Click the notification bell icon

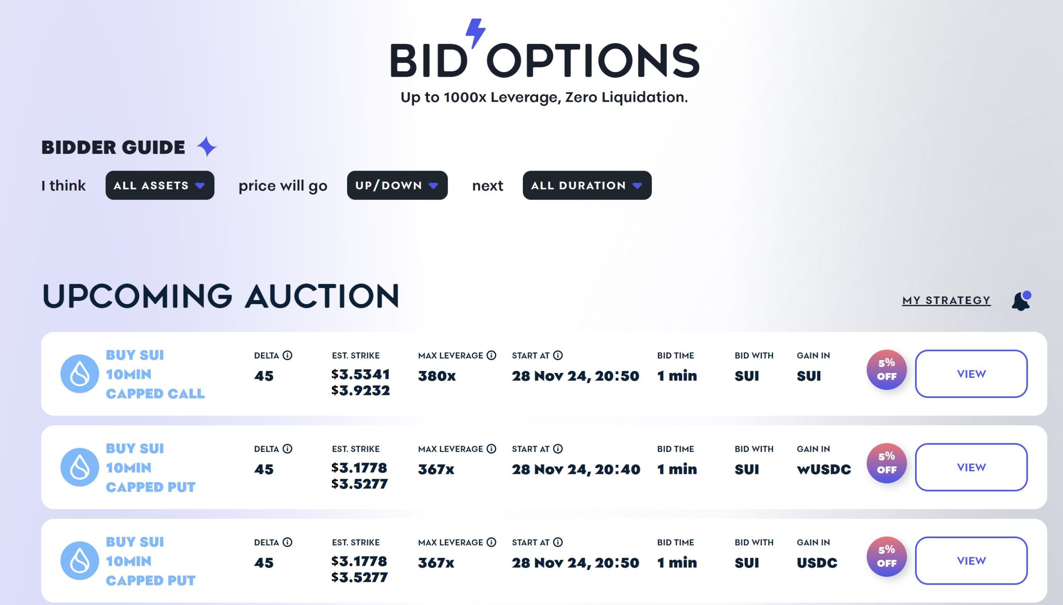tap(1021, 301)
